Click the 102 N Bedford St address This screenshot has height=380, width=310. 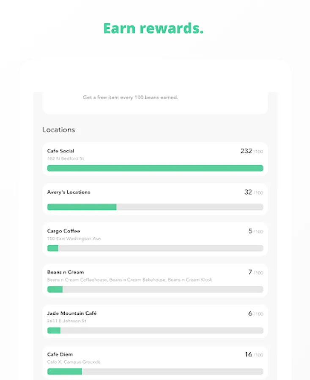coord(66,158)
